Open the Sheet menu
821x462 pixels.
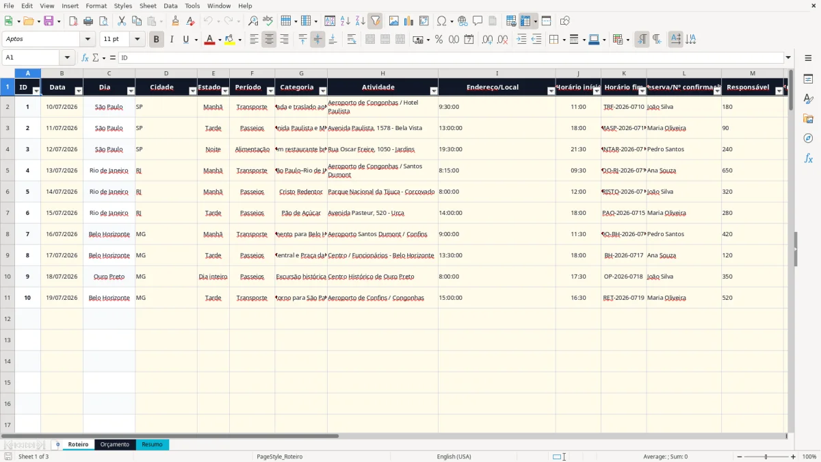tap(148, 5)
